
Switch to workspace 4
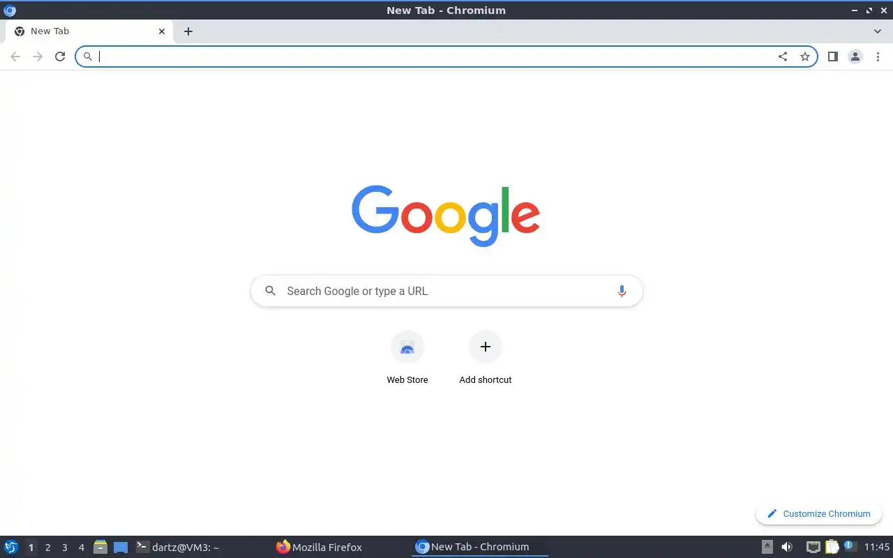click(x=81, y=548)
